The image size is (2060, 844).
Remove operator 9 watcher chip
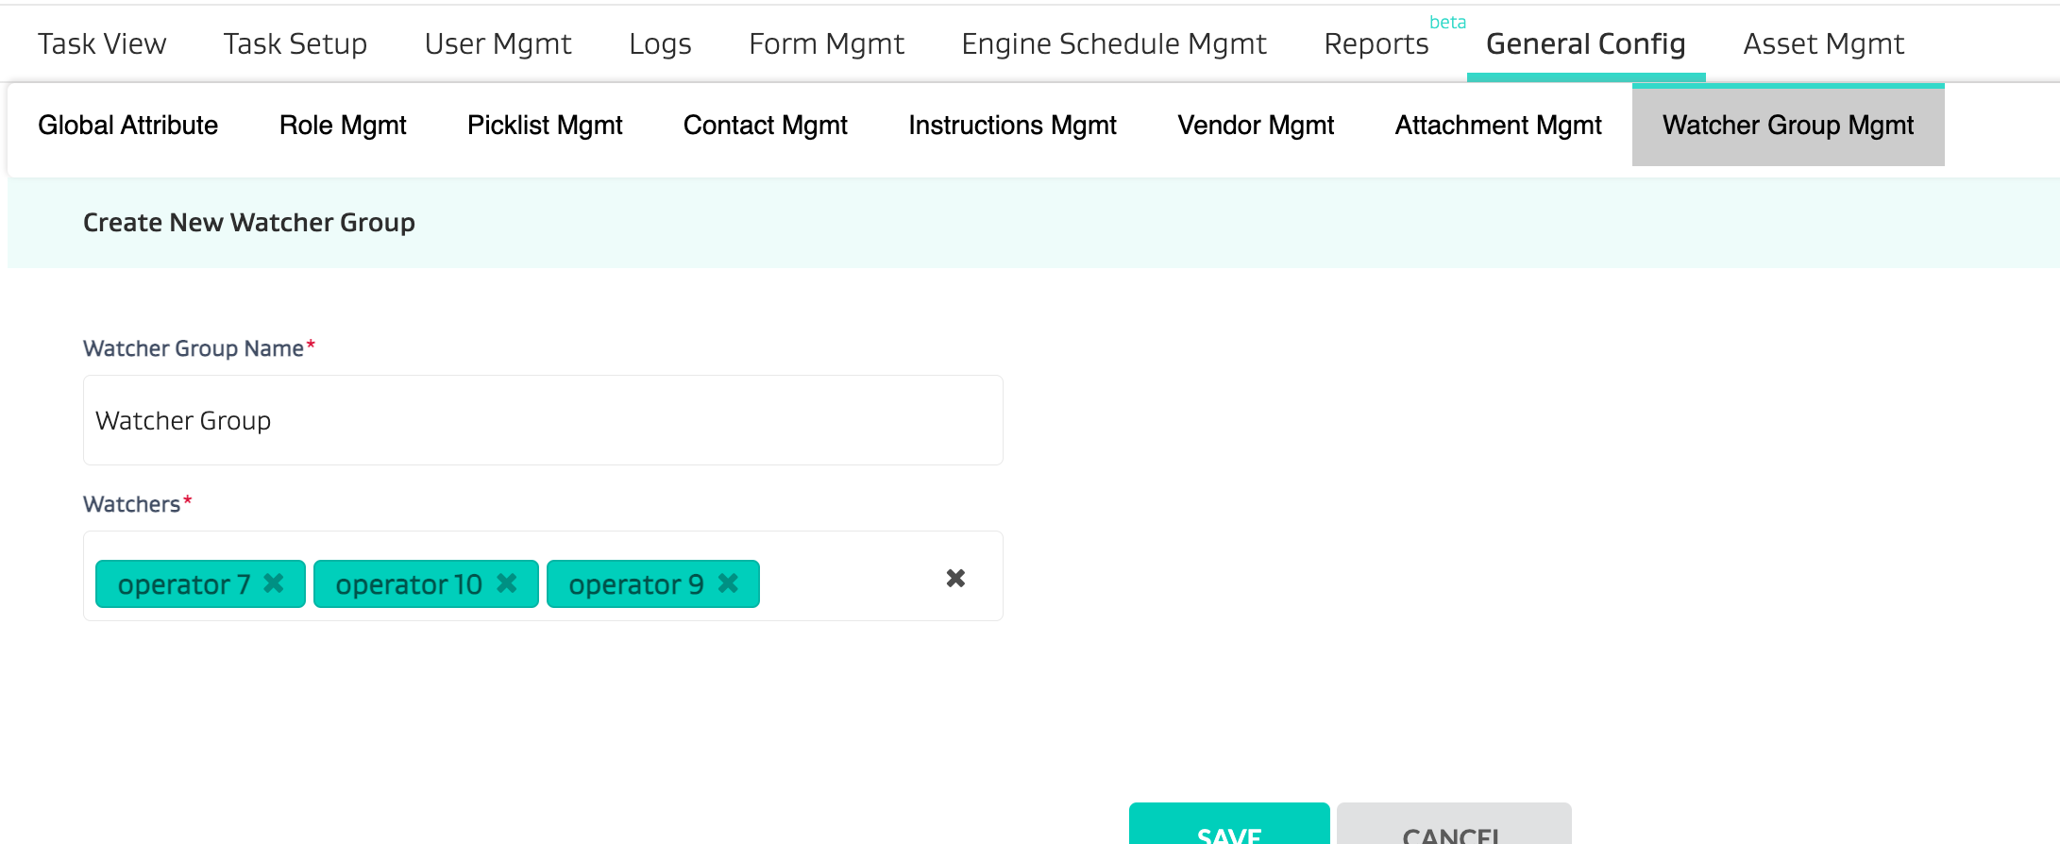[x=728, y=583]
